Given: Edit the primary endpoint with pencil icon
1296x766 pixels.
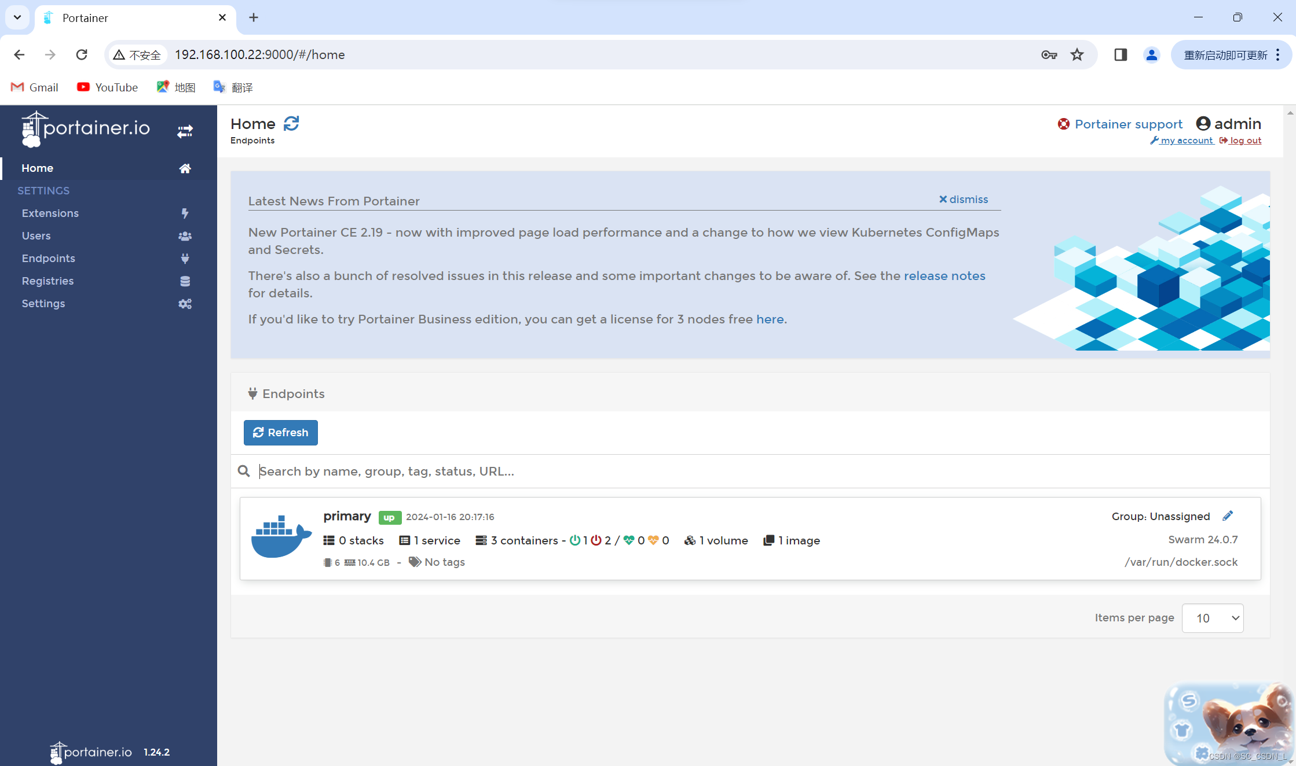Looking at the screenshot, I should point(1228,515).
